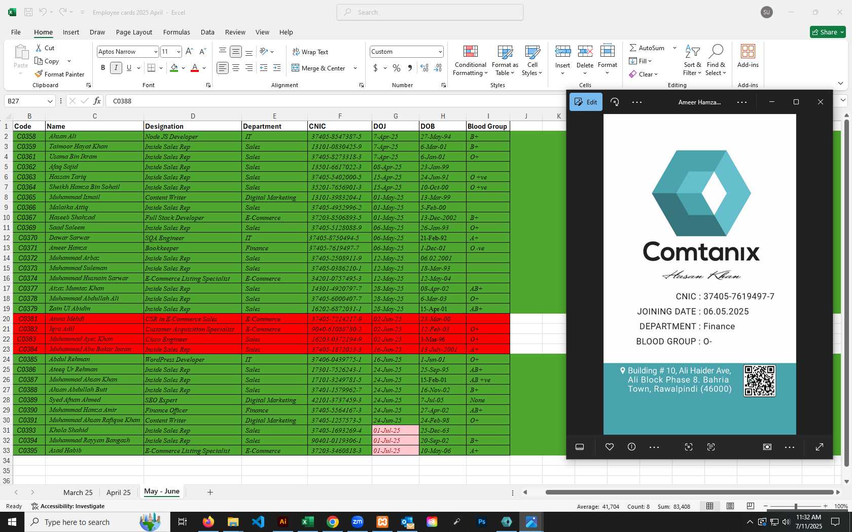Open the Data ribbon tab

click(207, 32)
